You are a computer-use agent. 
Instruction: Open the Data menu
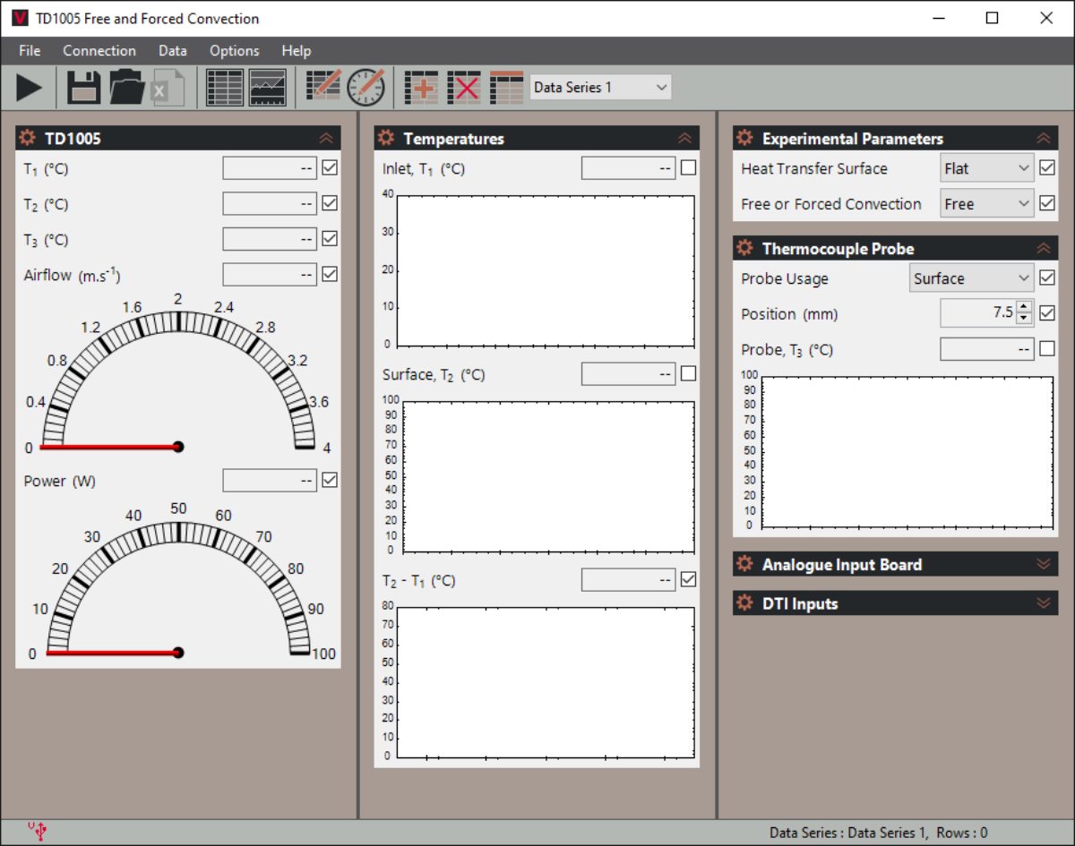pyautogui.click(x=173, y=50)
